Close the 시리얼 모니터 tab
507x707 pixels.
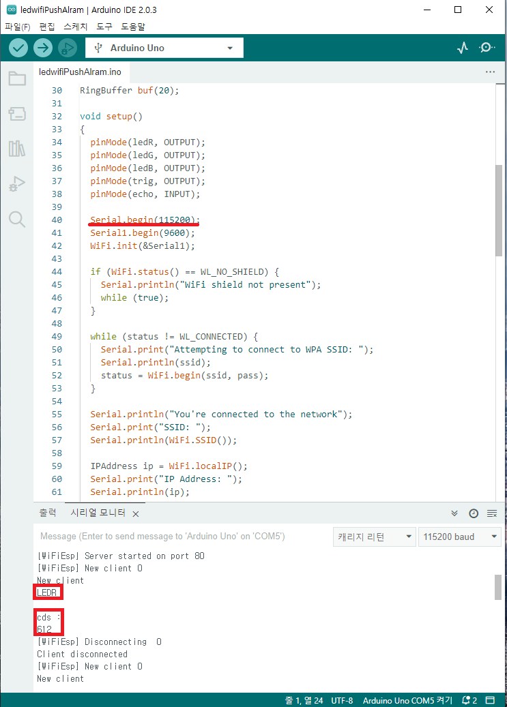[x=136, y=514]
